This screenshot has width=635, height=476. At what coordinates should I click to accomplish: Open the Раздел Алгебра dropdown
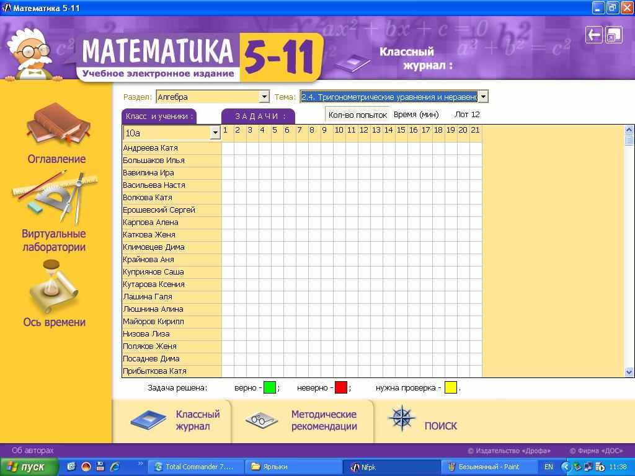tap(213, 97)
